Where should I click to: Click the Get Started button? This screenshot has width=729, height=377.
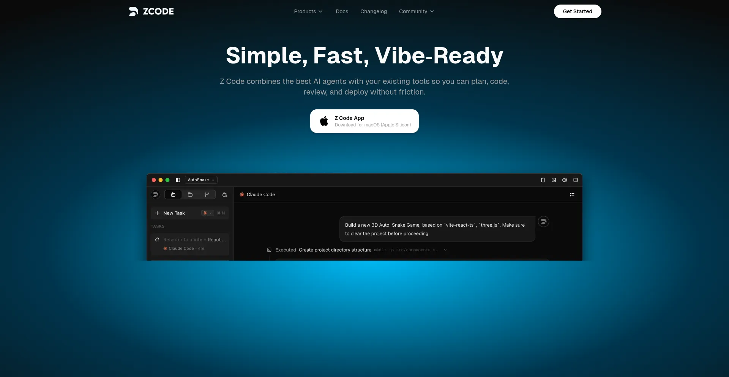pos(578,11)
